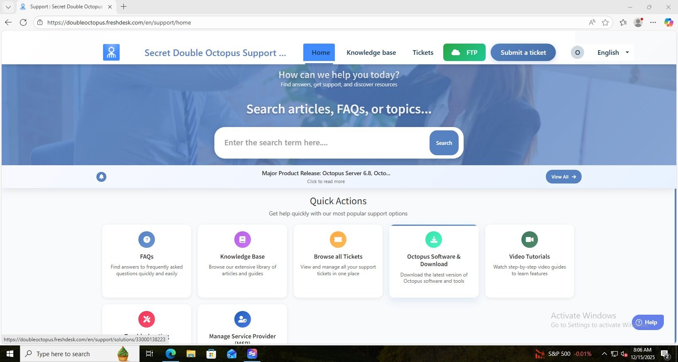
Task: Show hidden system tray icons
Action: (604, 354)
